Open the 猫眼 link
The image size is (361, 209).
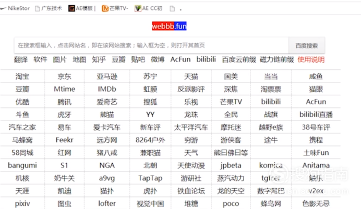click(x=316, y=89)
